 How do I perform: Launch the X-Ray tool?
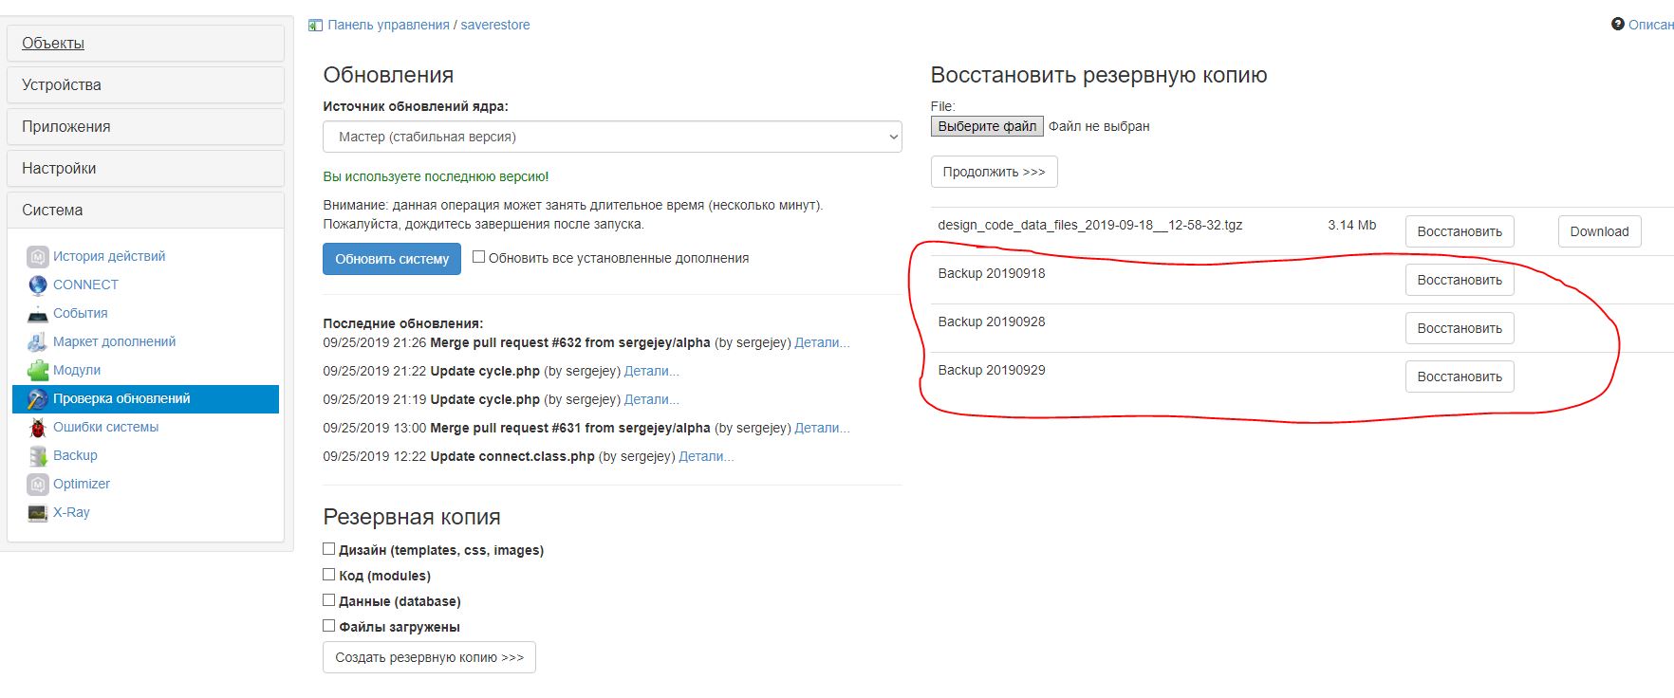click(71, 512)
